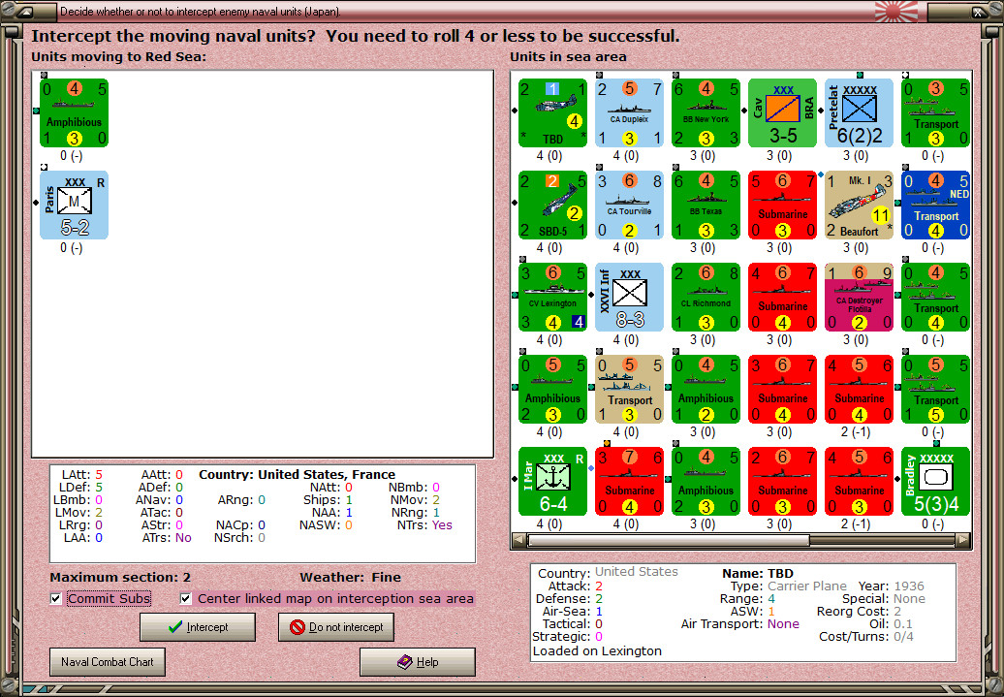This screenshot has height=697, width=1004.
Task: Select the Bradley 5(3)4 HQ unit
Action: click(935, 481)
